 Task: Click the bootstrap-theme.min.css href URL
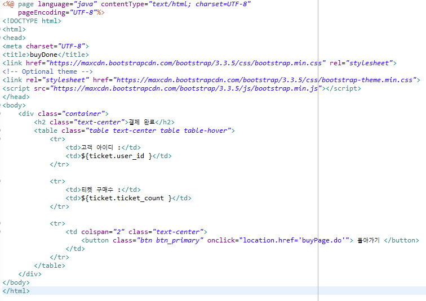(x=265, y=80)
